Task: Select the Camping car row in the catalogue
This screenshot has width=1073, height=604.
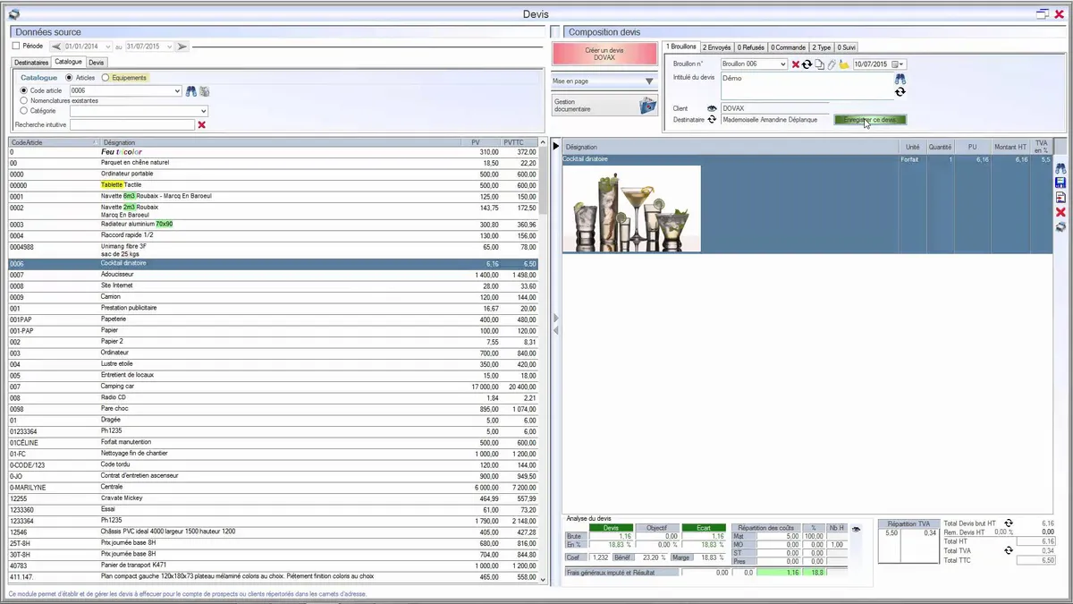Action: pyautogui.click(x=274, y=386)
